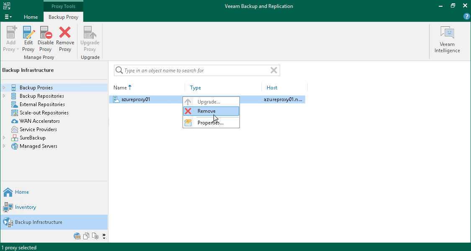
Task: Select Remove in the context menu
Action: [211, 111]
